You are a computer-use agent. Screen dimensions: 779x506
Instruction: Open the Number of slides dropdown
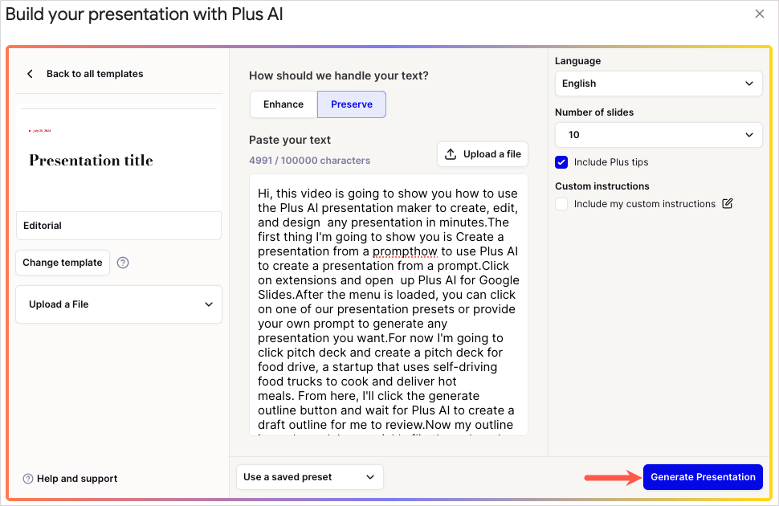tap(659, 135)
